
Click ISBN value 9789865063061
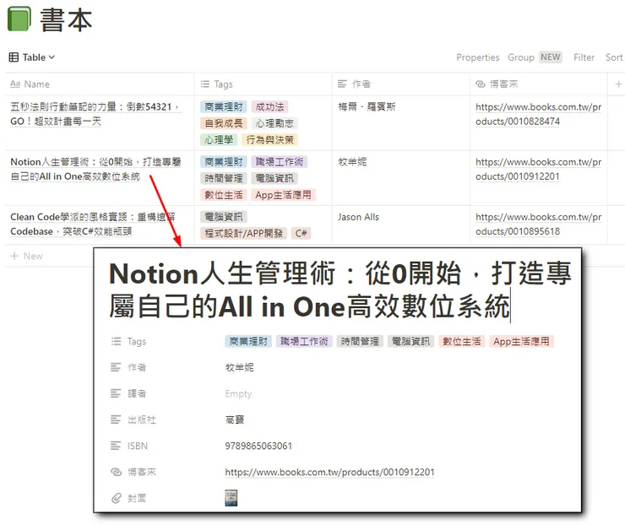tap(258, 446)
